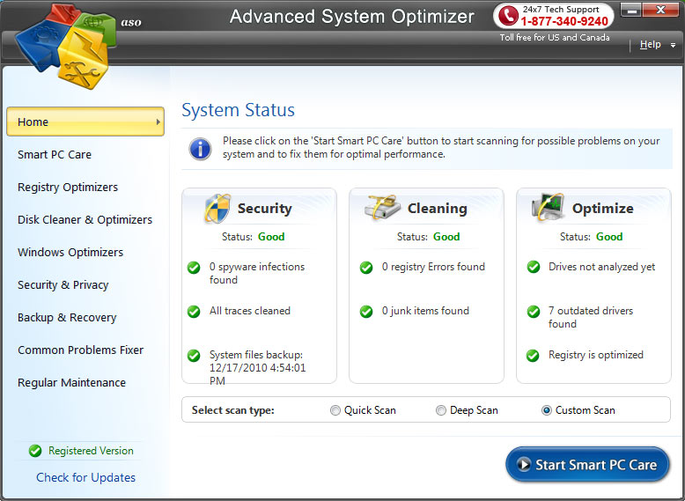Select Regular Maintenance in sidebar
Screen dimensions: 685x501
[71, 383]
